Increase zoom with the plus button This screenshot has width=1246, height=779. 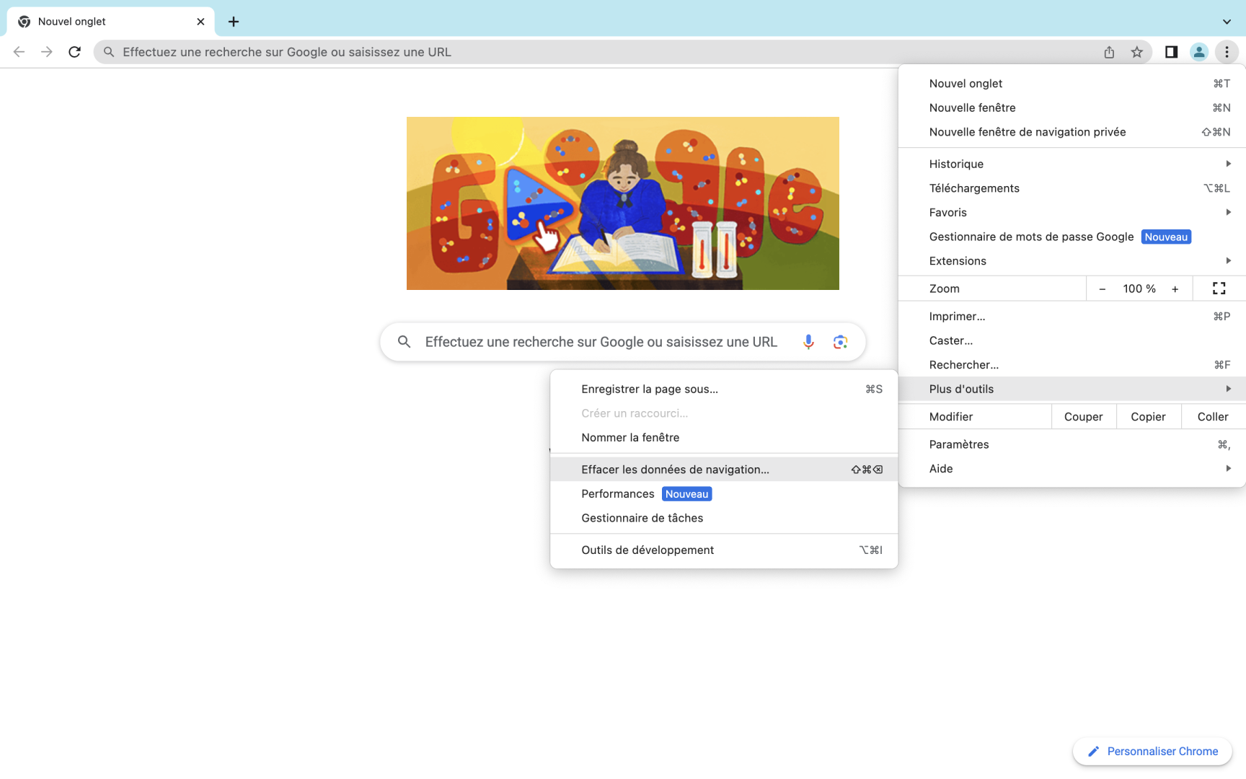coord(1175,288)
